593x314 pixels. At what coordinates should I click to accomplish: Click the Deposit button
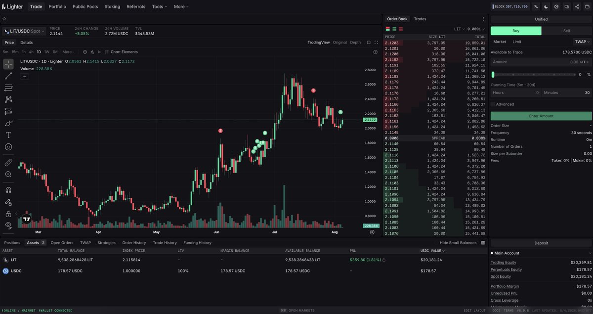point(541,243)
